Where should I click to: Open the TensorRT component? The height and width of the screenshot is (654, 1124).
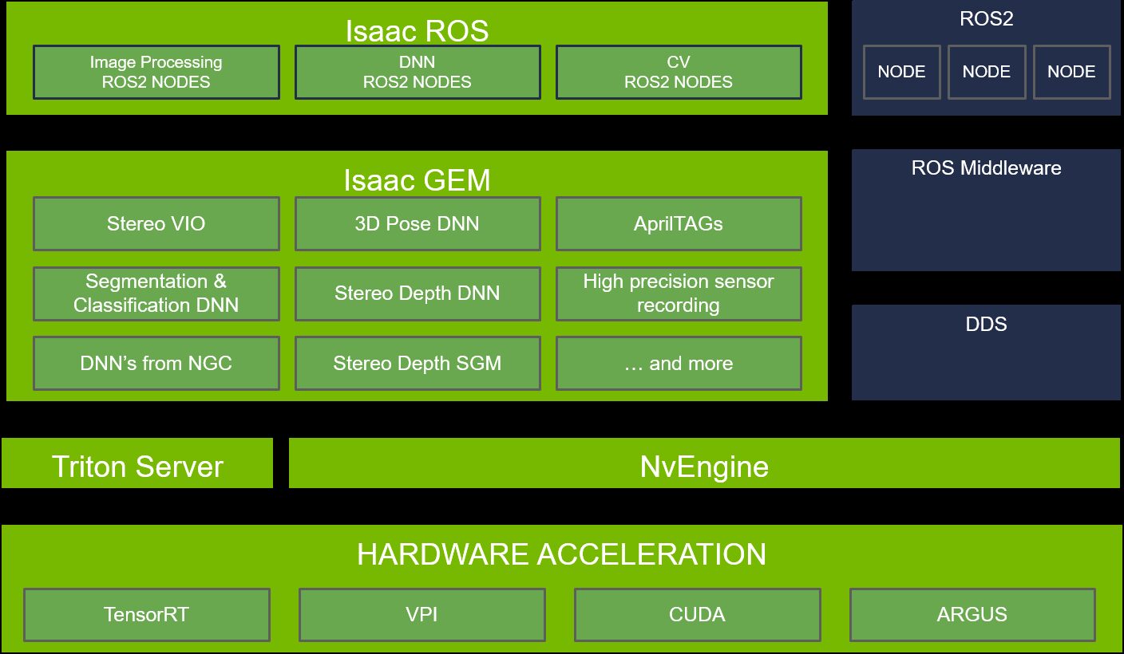[147, 615]
